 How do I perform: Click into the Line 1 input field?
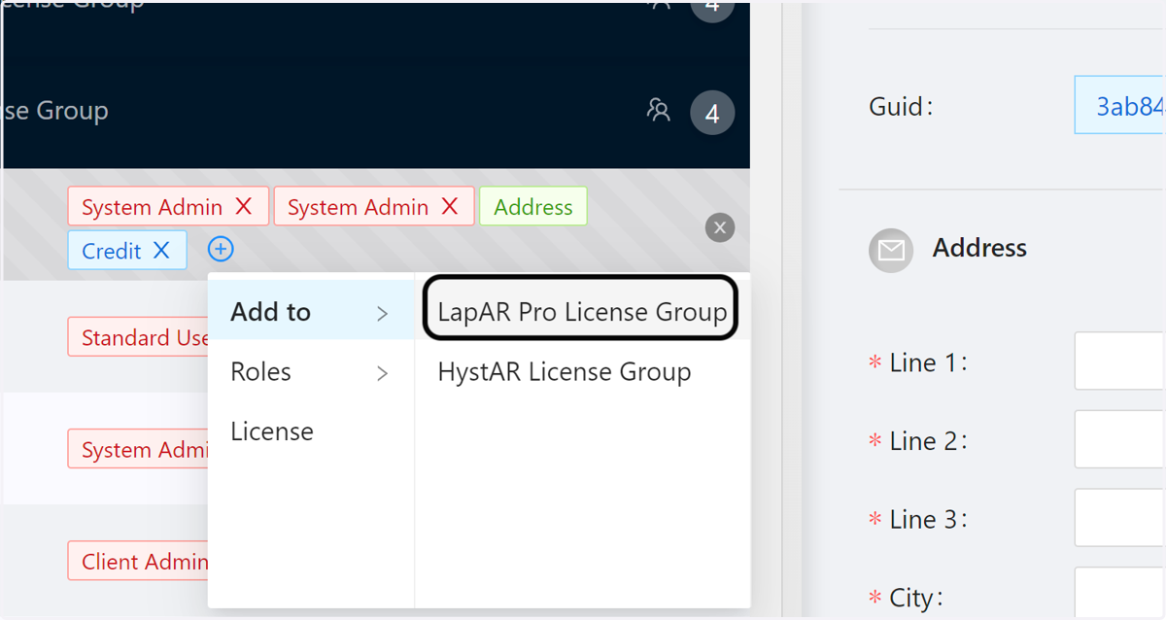pyautogui.click(x=1119, y=362)
